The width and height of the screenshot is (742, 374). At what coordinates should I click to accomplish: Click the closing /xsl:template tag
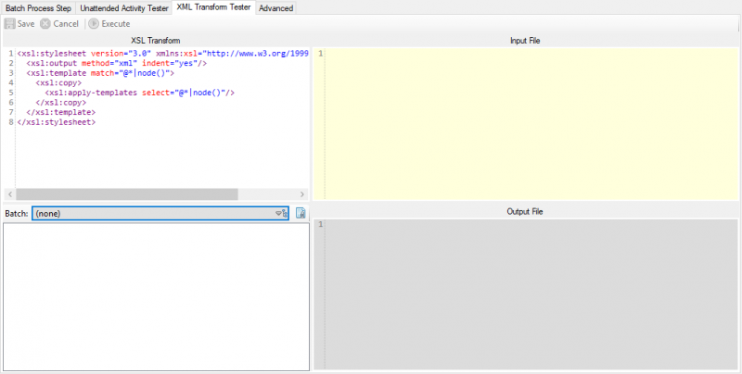(61, 112)
